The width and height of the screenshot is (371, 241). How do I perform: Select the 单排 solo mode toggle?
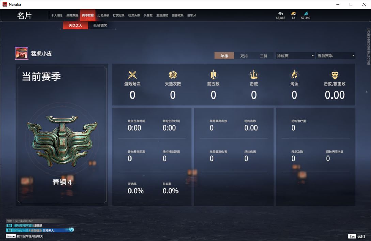coord(224,56)
